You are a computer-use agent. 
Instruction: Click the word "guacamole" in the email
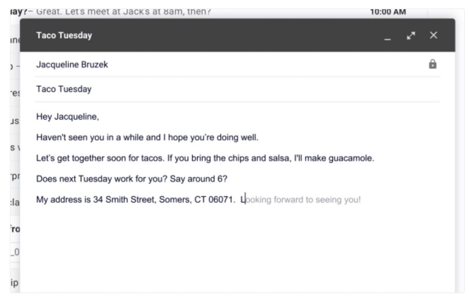(351, 158)
